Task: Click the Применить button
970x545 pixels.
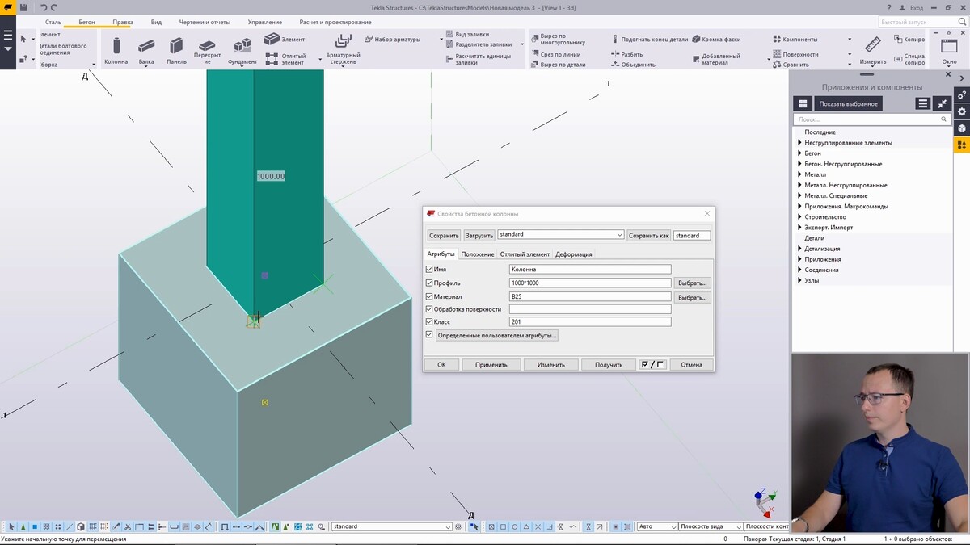Action: coord(491,364)
